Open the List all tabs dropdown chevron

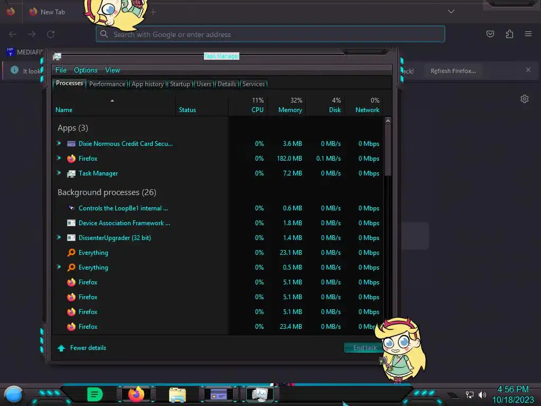451,12
